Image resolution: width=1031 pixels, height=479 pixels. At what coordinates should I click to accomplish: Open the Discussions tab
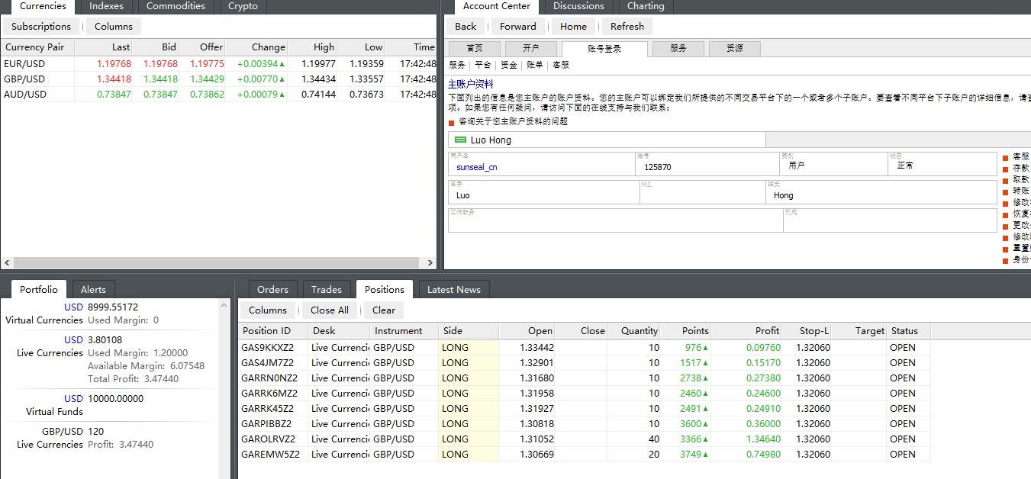click(578, 7)
